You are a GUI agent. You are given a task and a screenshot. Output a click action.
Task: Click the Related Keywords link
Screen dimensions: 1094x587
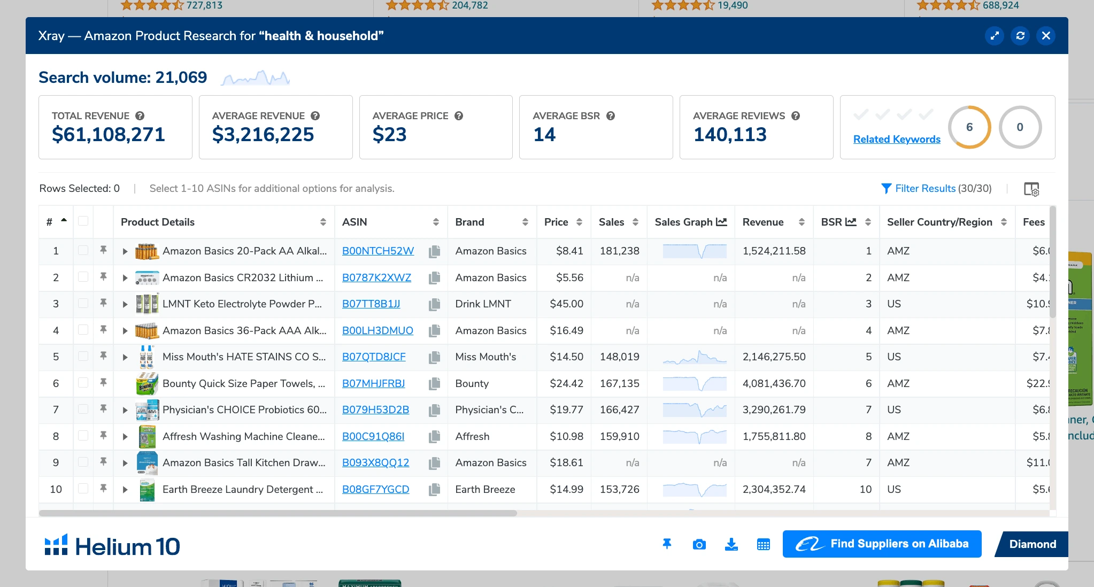tap(897, 140)
